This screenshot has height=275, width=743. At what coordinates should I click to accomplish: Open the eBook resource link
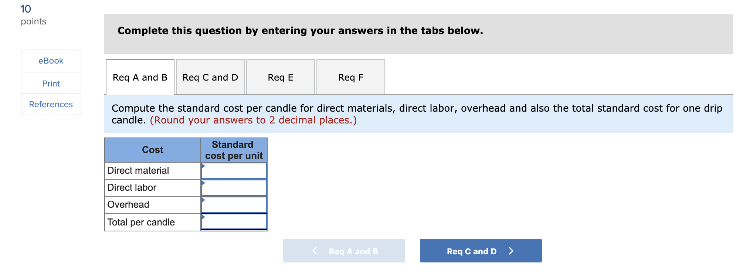pyautogui.click(x=51, y=61)
